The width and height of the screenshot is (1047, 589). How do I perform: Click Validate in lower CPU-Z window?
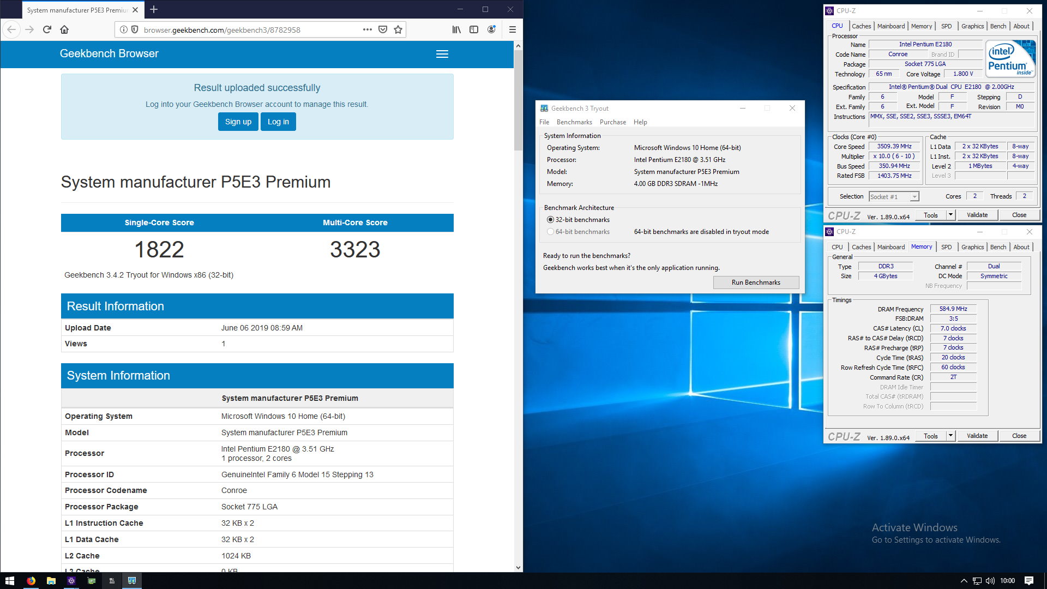pyautogui.click(x=977, y=436)
